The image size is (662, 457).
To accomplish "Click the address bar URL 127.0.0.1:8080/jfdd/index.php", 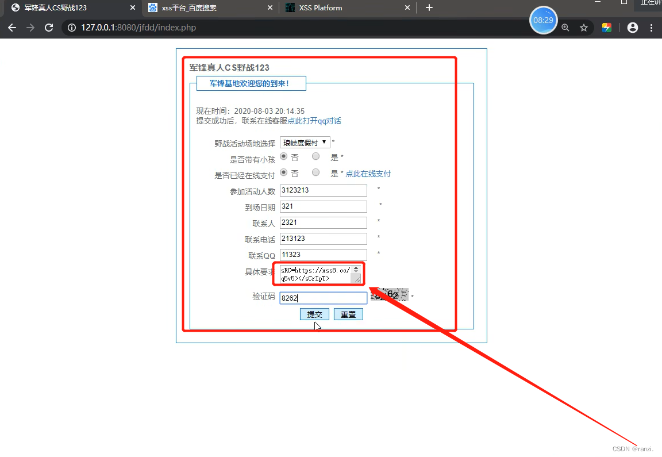I will tap(138, 28).
